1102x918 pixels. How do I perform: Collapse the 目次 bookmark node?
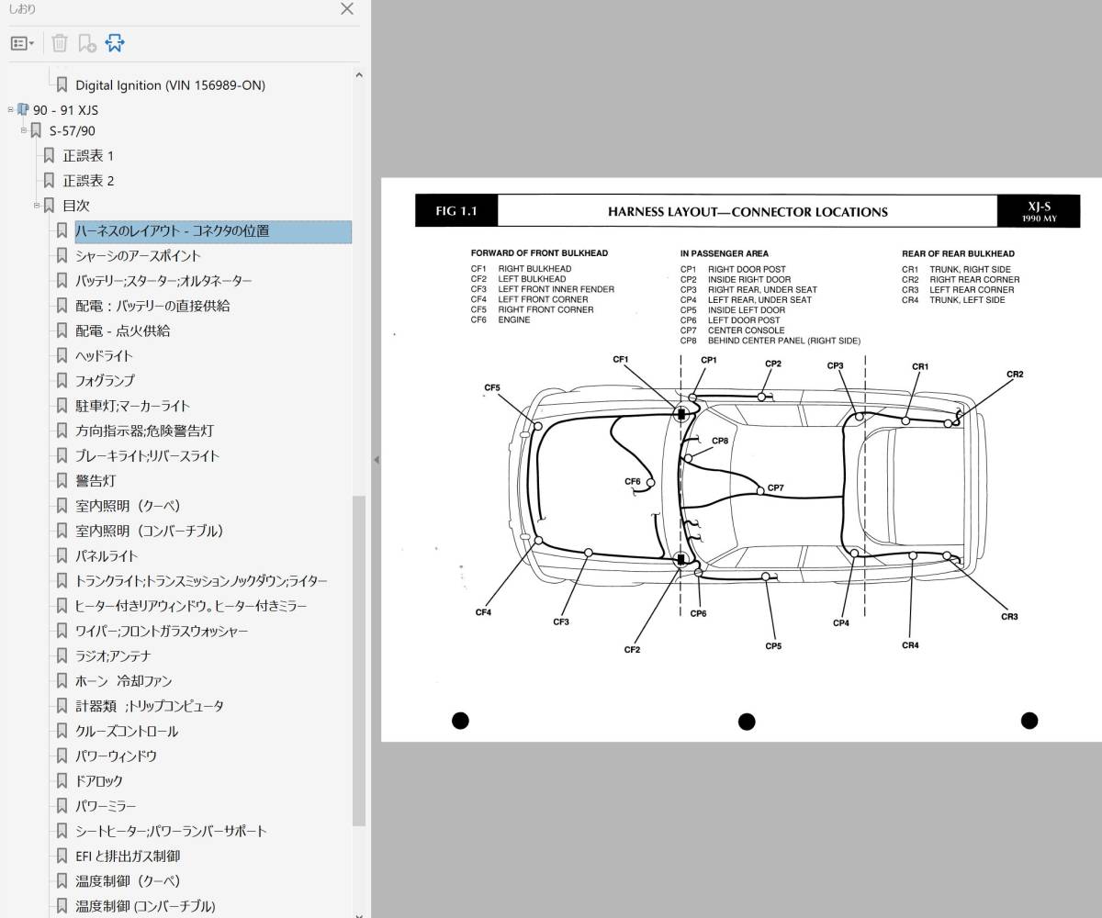point(38,205)
